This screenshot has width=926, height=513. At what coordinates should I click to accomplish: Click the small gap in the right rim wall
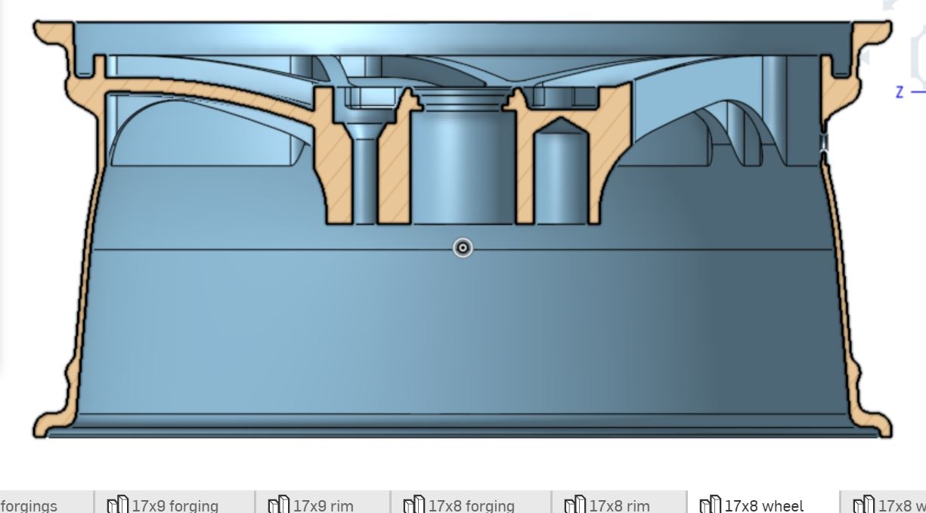[x=824, y=142]
